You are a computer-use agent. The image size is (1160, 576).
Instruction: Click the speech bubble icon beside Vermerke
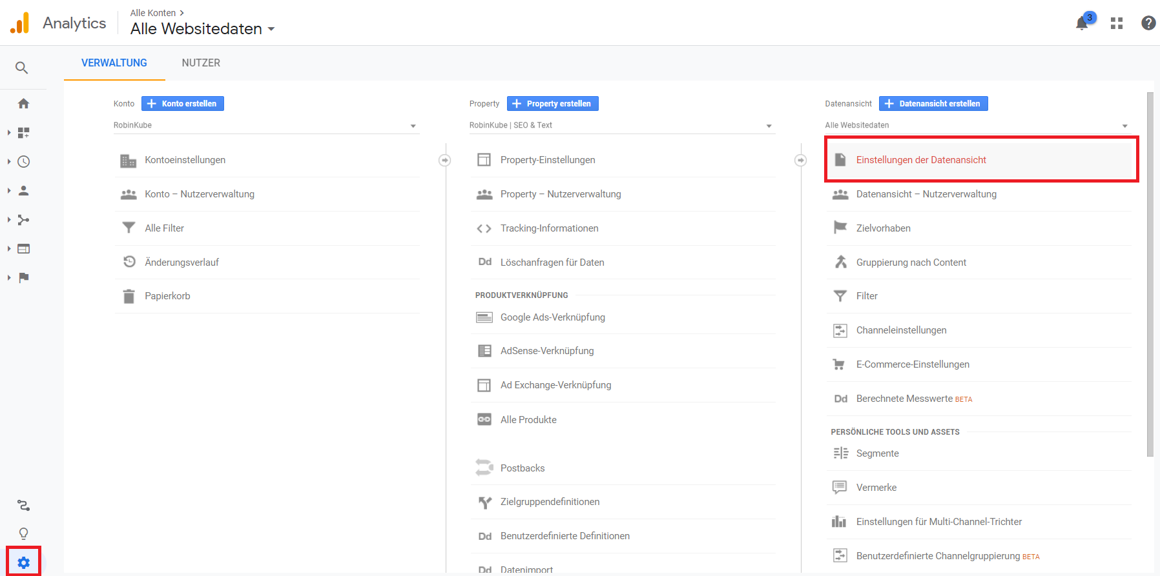click(840, 487)
